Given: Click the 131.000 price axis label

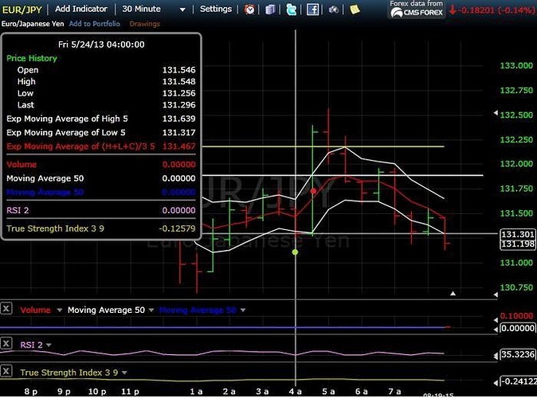Looking at the screenshot, I should pyautogui.click(x=516, y=263).
